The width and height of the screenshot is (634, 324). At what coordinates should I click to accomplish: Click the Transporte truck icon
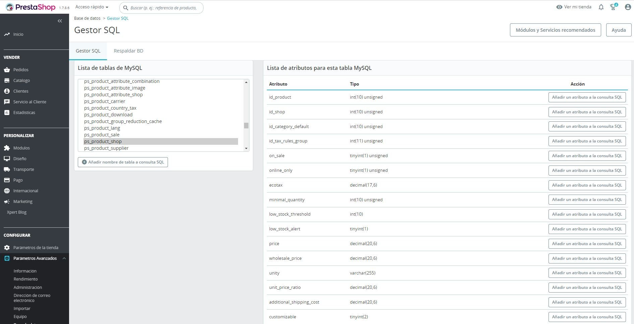click(x=7, y=169)
